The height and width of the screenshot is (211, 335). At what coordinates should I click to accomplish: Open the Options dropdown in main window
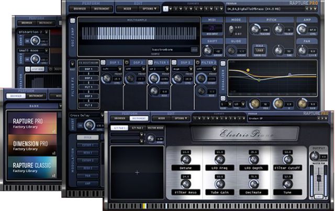coord(149,9)
